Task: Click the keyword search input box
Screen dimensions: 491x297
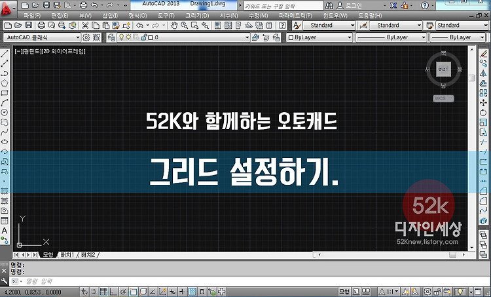Action: tap(283, 6)
